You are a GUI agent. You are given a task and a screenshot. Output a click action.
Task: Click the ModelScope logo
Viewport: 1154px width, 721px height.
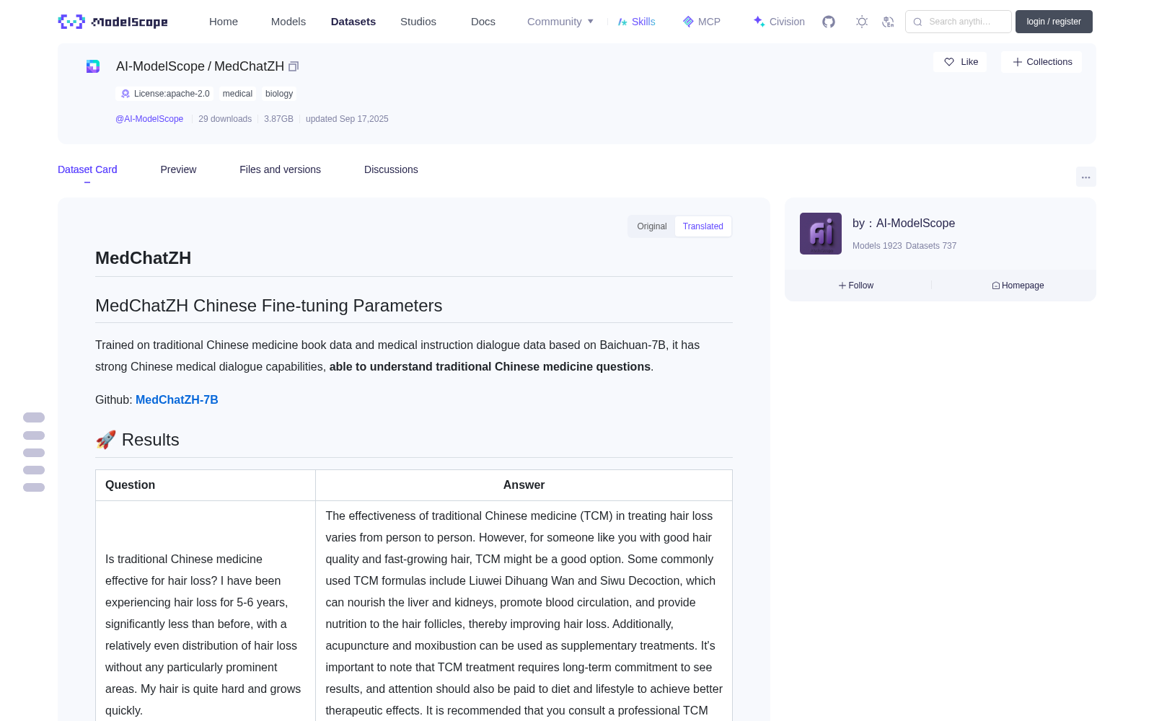(113, 22)
